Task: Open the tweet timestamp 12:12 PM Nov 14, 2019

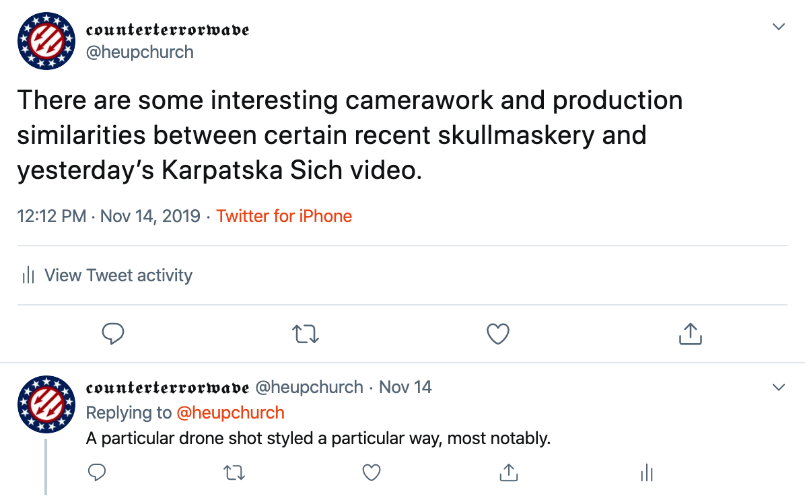Action: (108, 216)
